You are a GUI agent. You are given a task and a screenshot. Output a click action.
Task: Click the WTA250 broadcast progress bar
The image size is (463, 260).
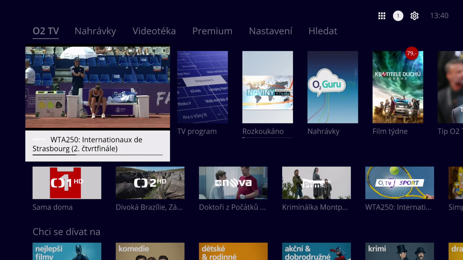[x=98, y=155]
